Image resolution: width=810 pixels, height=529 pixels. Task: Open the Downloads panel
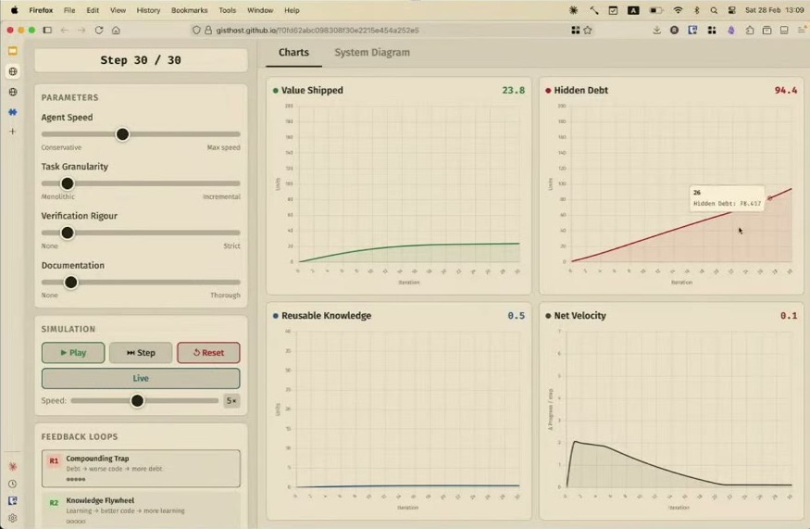[x=656, y=30]
